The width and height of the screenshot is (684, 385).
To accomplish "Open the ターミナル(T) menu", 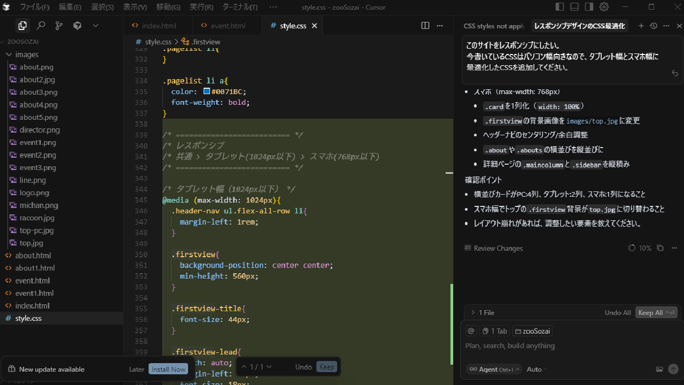I will point(239,7).
